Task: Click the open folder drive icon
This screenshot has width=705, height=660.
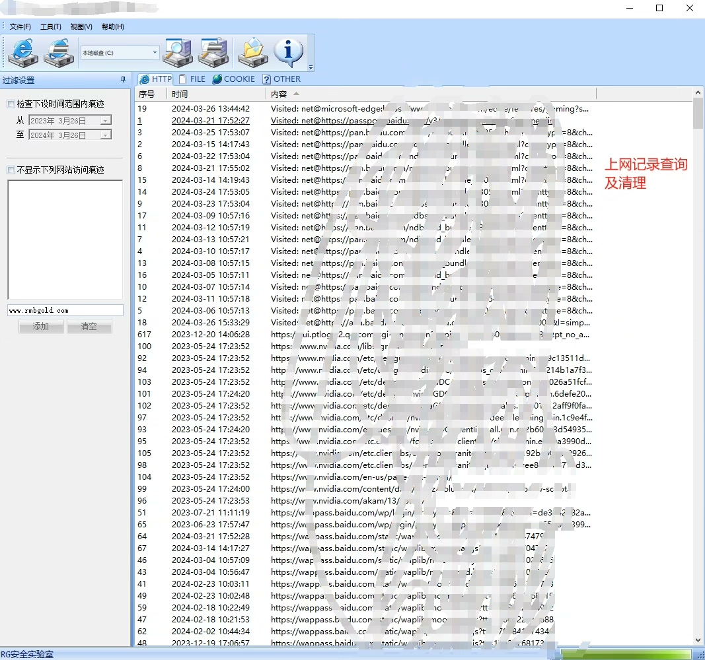Action: (252, 53)
